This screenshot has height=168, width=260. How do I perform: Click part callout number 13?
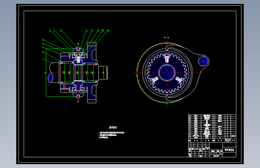[108, 30]
